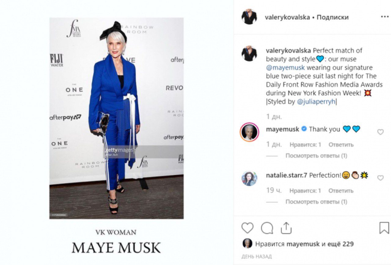The image size is (391, 265).
Task: Open natalie.starr.7 profile picture
Action: click(249, 178)
